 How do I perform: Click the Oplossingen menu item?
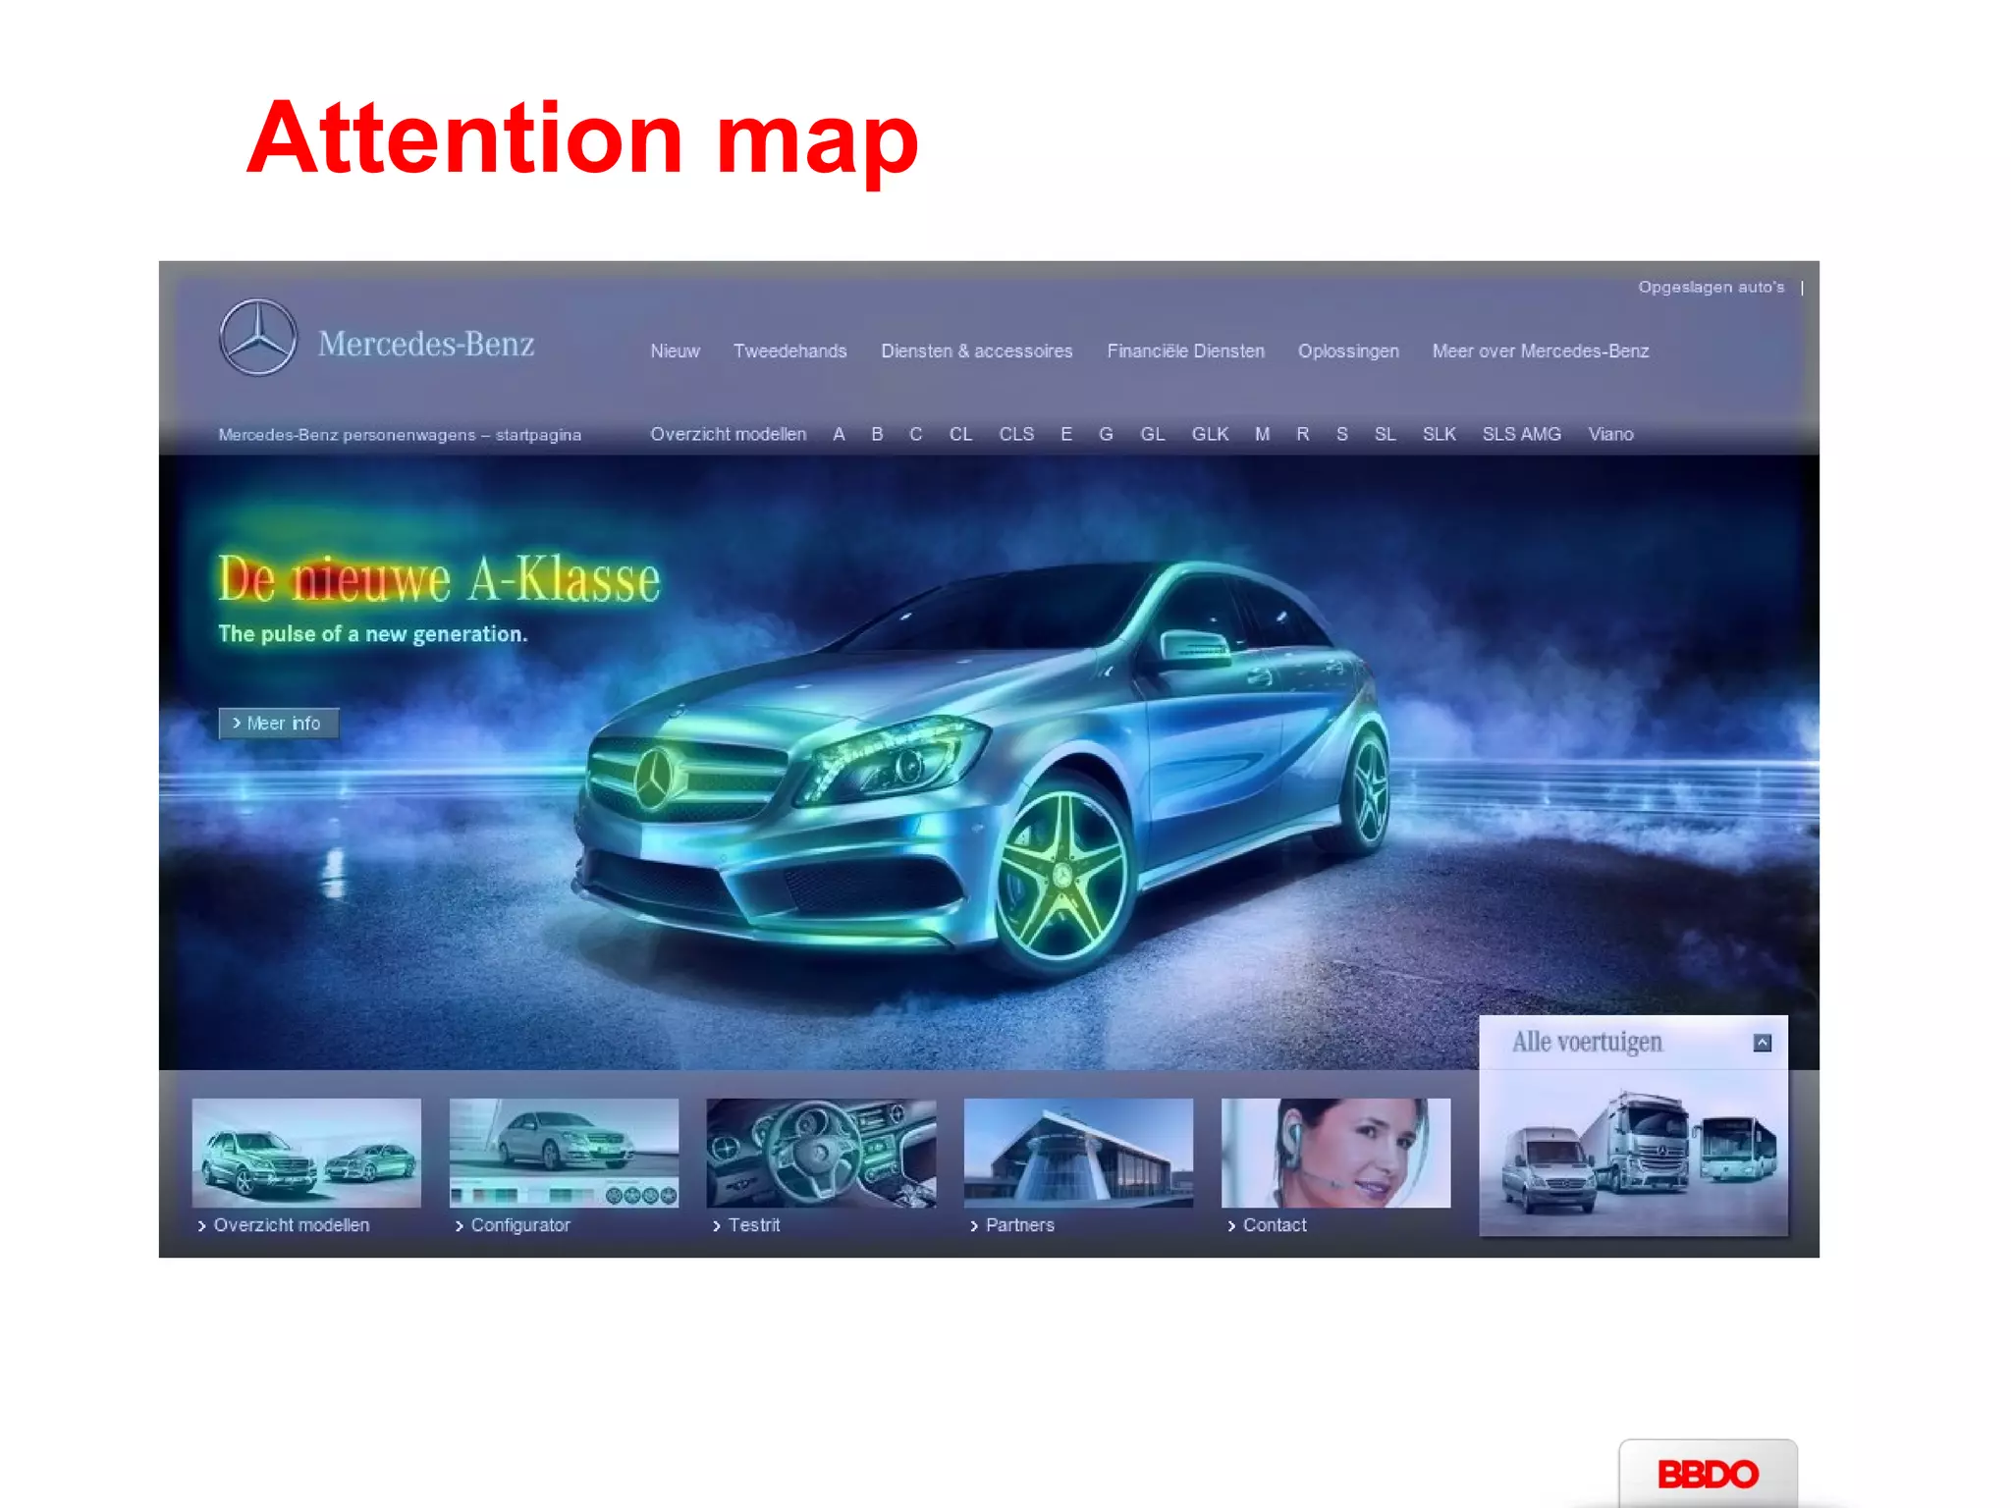click(1347, 351)
